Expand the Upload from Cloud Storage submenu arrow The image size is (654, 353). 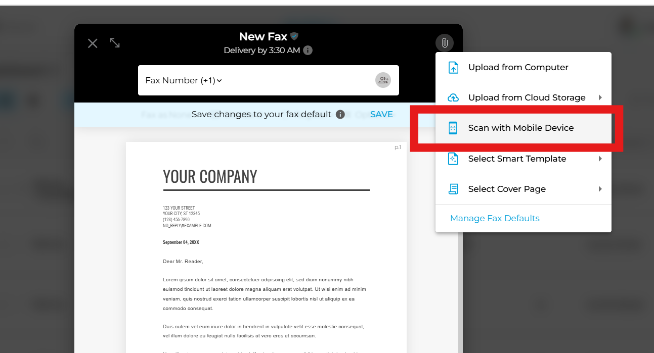(x=600, y=97)
